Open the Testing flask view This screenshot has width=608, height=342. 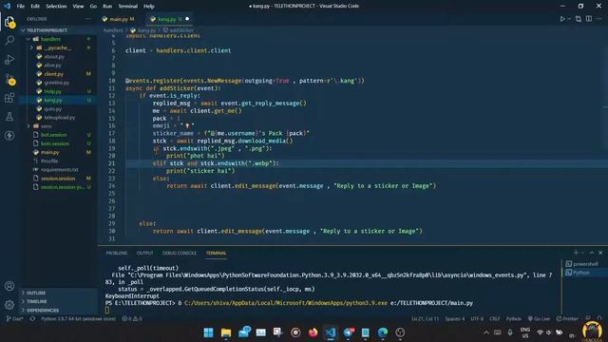point(9,117)
